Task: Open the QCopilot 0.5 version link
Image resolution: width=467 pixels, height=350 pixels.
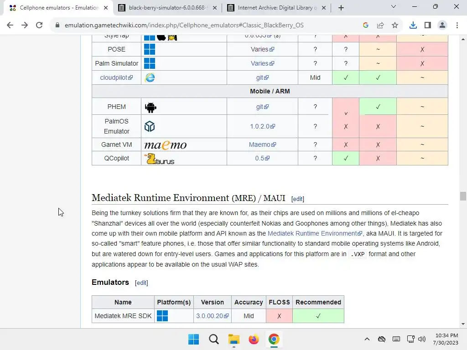Action: [x=262, y=158]
